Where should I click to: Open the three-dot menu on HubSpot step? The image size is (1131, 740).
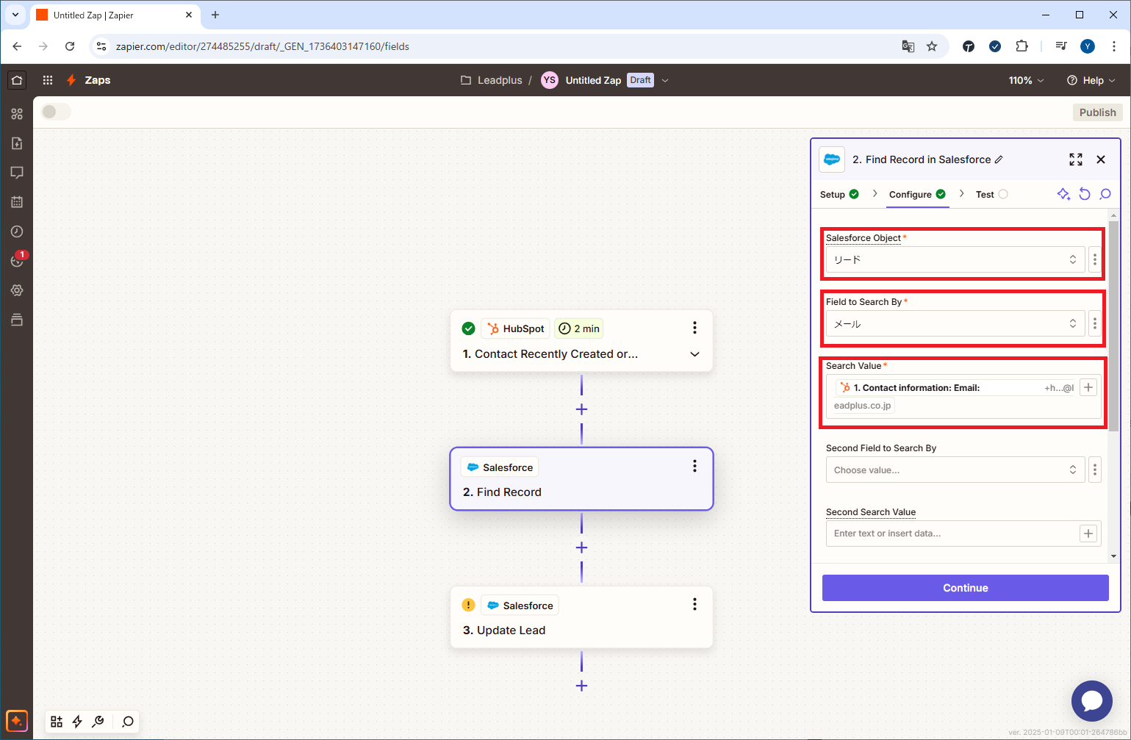(694, 328)
